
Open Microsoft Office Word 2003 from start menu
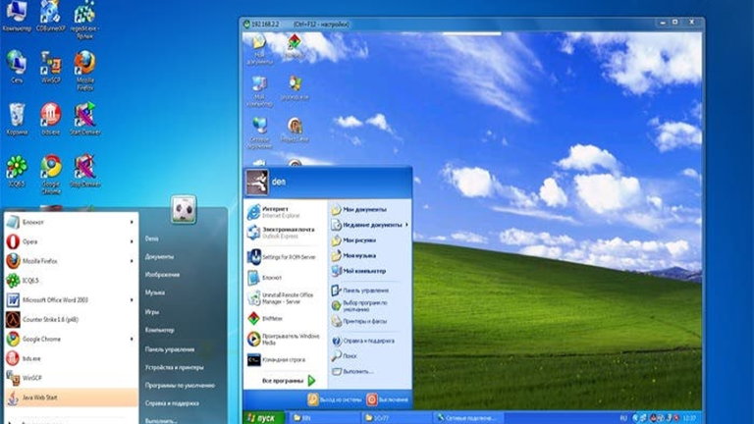click(x=71, y=300)
